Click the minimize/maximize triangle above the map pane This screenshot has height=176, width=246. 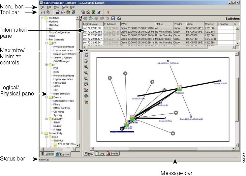coord(86,50)
